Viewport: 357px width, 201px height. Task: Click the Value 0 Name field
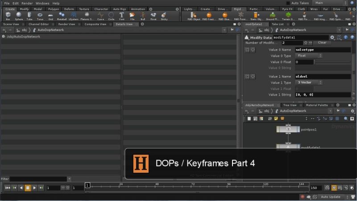coord(323,50)
